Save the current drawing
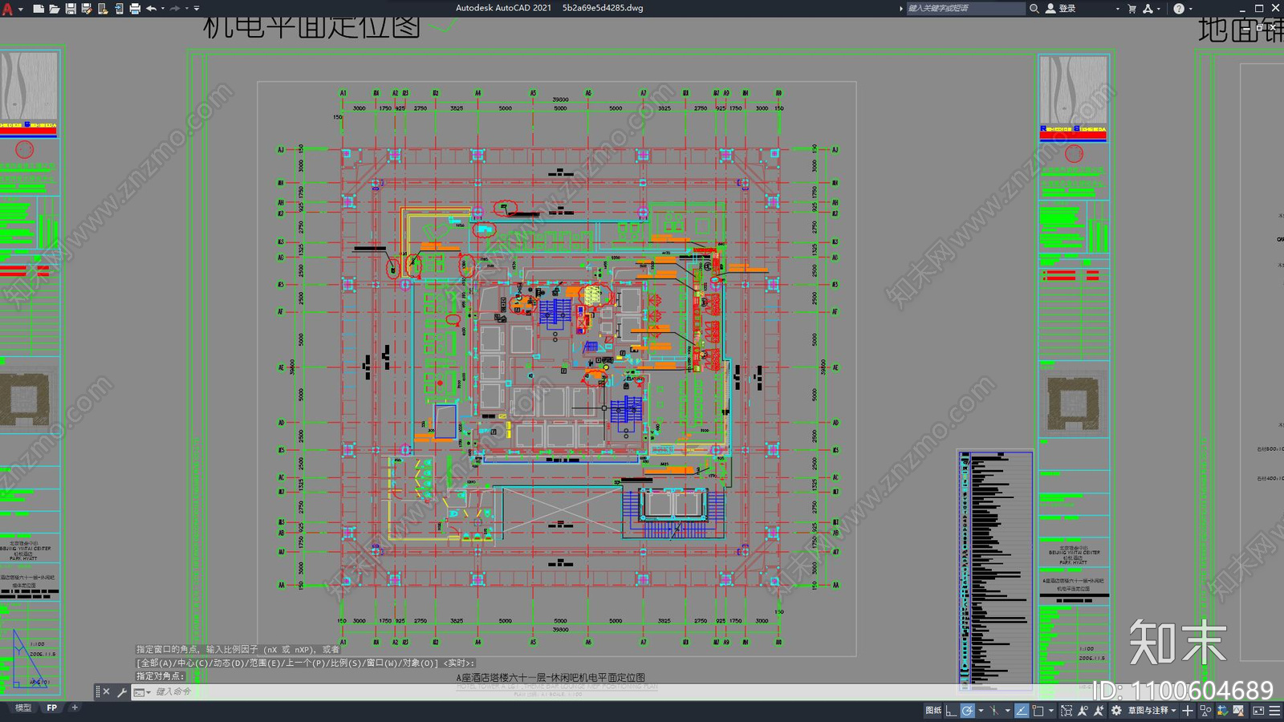The image size is (1284, 722). pyautogui.click(x=71, y=8)
